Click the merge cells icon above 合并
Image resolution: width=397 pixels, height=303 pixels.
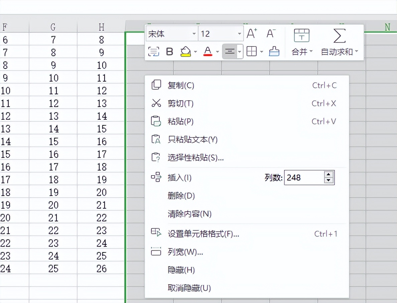tap(302, 35)
